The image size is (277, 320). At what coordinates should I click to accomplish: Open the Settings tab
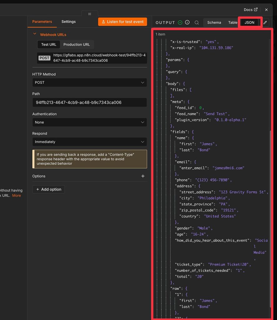click(x=68, y=22)
